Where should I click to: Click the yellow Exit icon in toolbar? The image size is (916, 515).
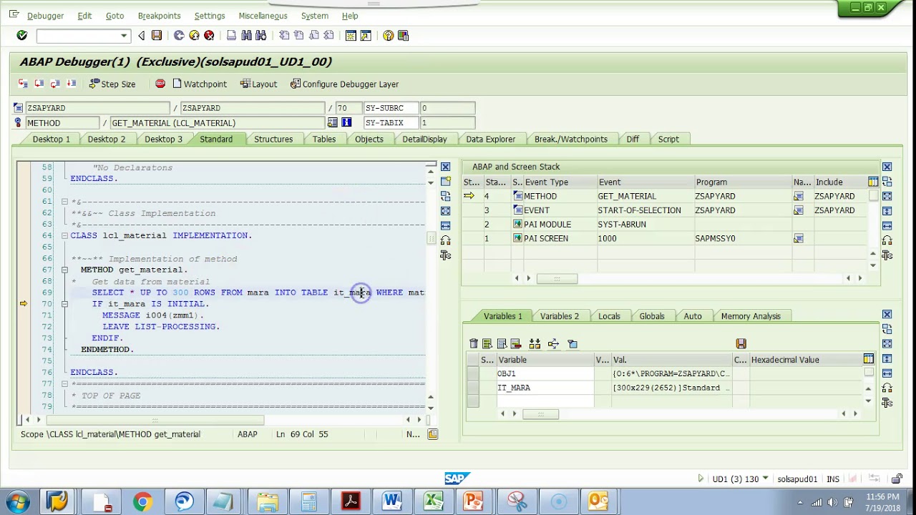click(x=194, y=35)
